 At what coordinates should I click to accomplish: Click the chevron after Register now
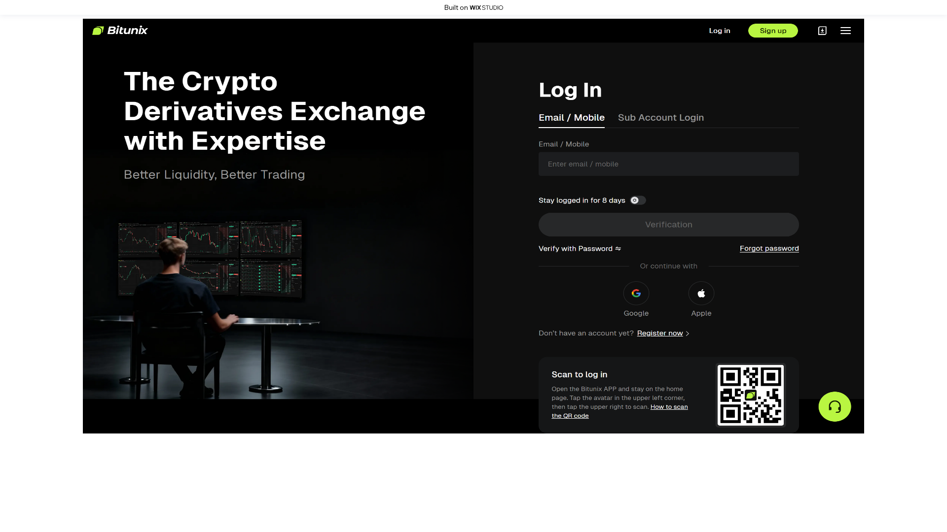click(688, 334)
